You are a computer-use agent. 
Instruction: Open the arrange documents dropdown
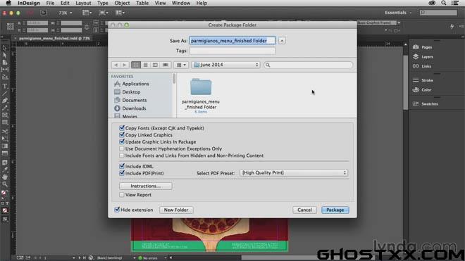coord(120,13)
